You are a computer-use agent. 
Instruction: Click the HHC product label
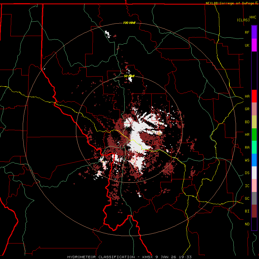tap(253, 17)
